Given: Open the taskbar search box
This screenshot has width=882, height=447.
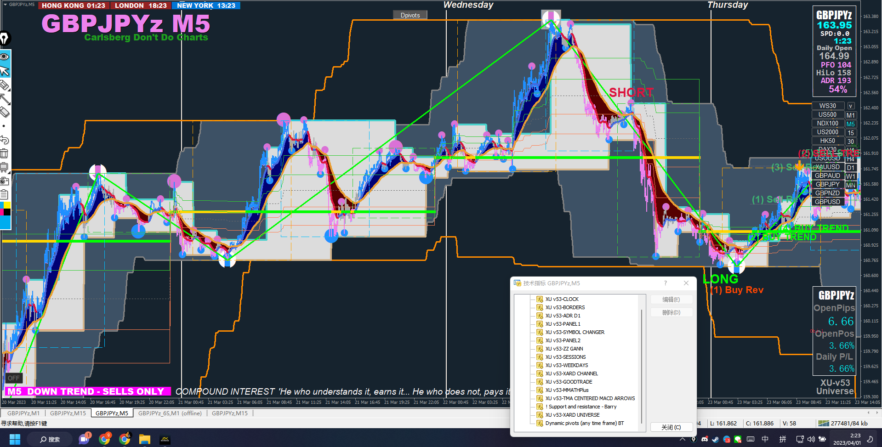Looking at the screenshot, I should (x=50, y=439).
